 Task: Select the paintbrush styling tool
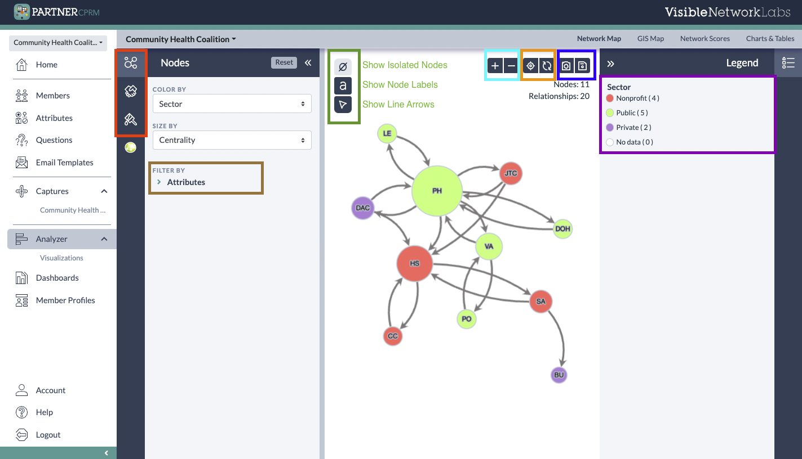(x=131, y=119)
